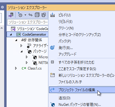The height and width of the screenshot is (107, 115).
Task: Select the Class1.cs file
Action: coord(35,68)
